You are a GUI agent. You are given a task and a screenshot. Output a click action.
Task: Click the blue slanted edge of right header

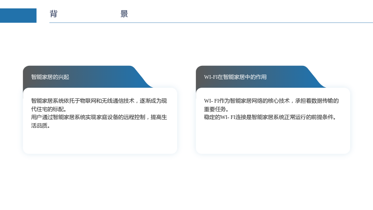(315, 77)
